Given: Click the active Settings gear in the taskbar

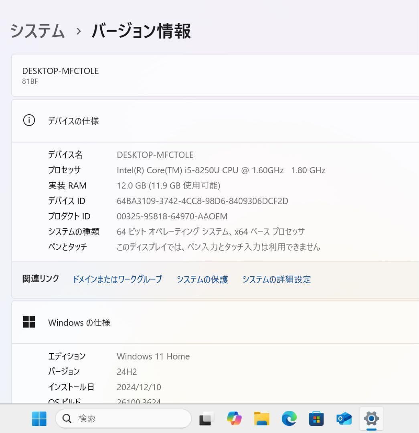Looking at the screenshot, I should pyautogui.click(x=371, y=418).
